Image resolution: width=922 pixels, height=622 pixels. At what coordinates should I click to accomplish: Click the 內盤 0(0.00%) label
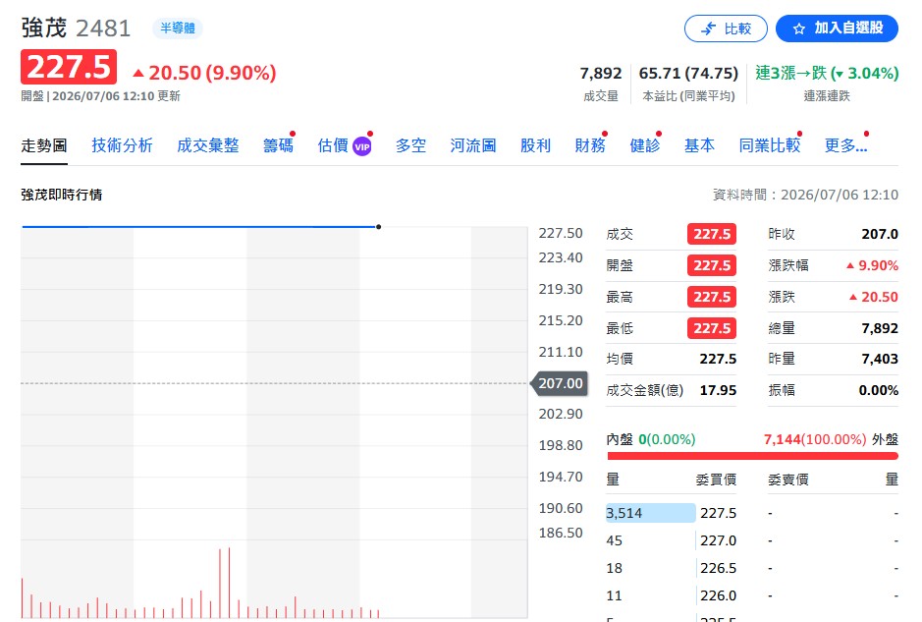pos(650,439)
